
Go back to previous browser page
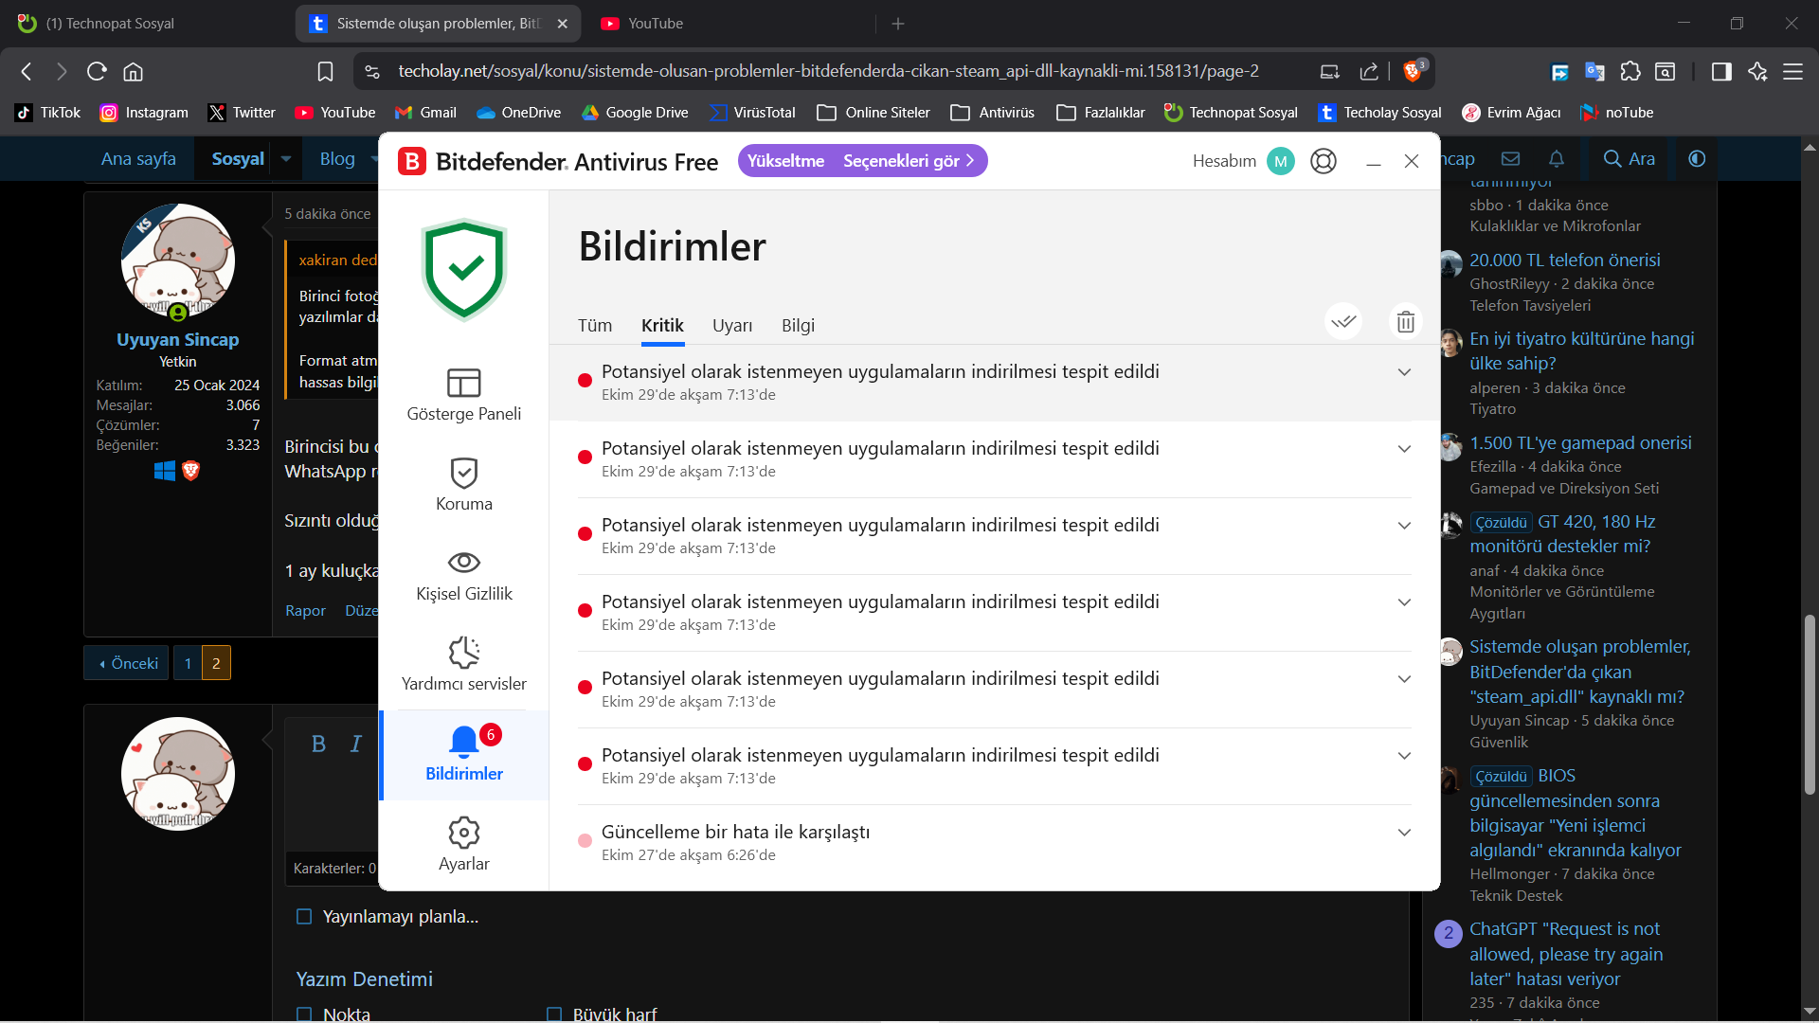27,71
